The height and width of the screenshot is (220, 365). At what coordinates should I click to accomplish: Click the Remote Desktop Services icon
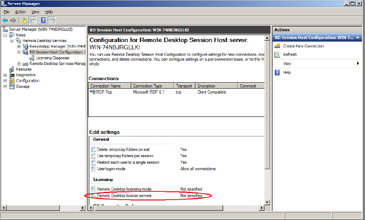click(x=18, y=40)
